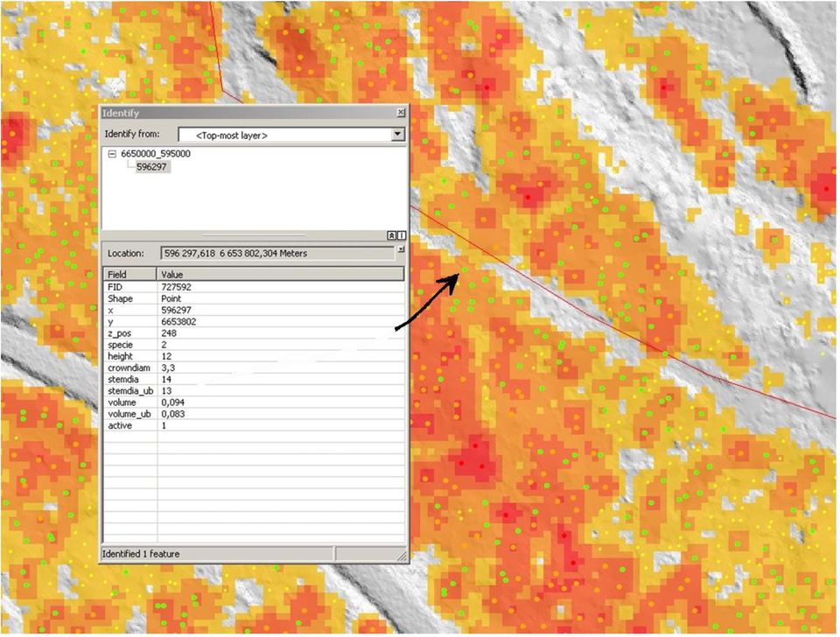This screenshot has height=637, width=840.
Task: Open the Identify from layer dropdown
Action: [x=398, y=135]
